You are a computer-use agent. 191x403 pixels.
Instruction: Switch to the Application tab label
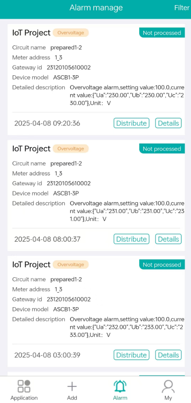(24, 397)
